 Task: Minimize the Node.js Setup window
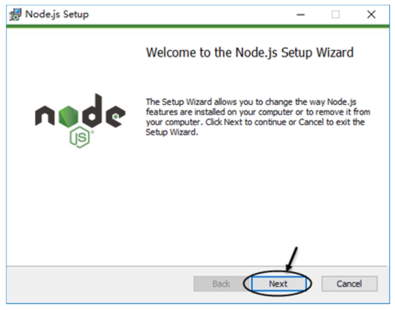point(301,15)
